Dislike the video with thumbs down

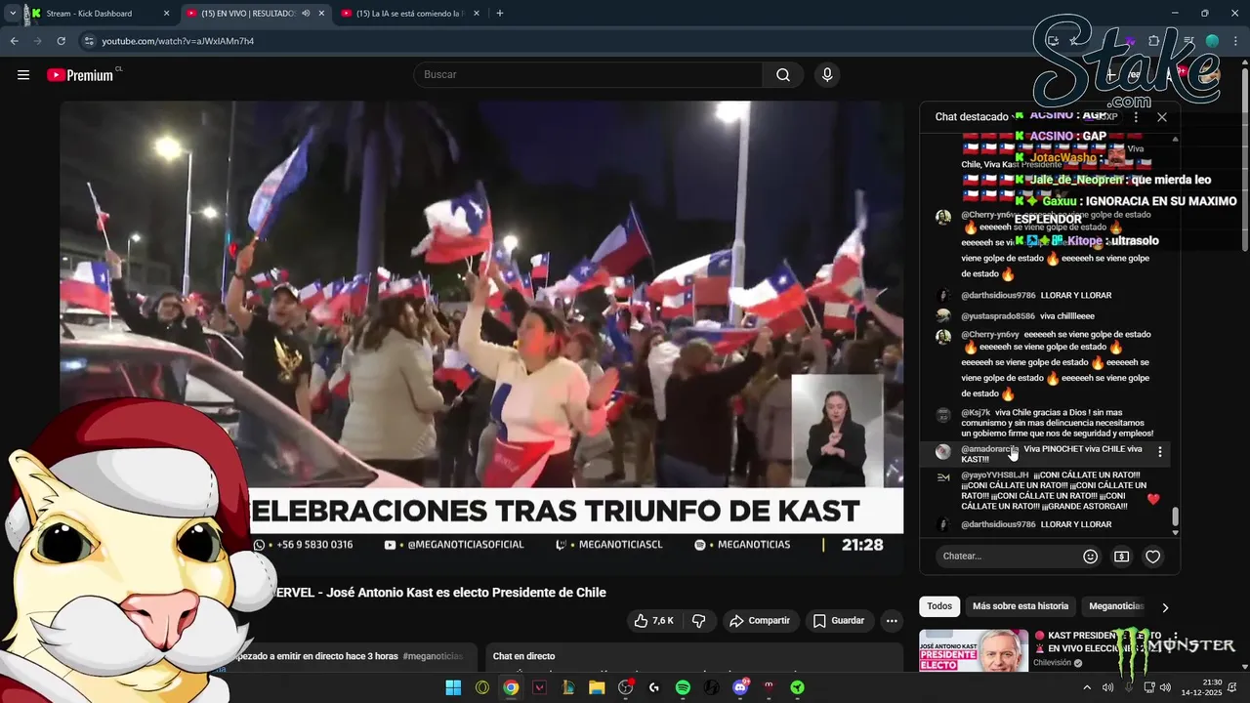click(x=698, y=621)
